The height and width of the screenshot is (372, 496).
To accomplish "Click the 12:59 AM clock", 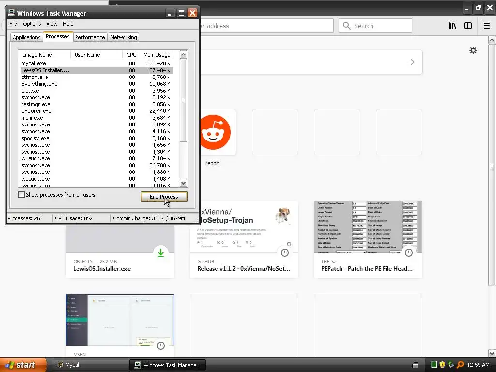I will coord(478,365).
